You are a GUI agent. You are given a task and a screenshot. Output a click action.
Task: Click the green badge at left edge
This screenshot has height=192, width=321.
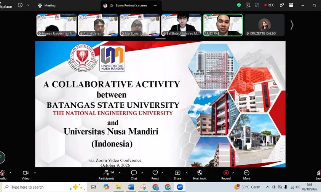[x=2, y=157]
